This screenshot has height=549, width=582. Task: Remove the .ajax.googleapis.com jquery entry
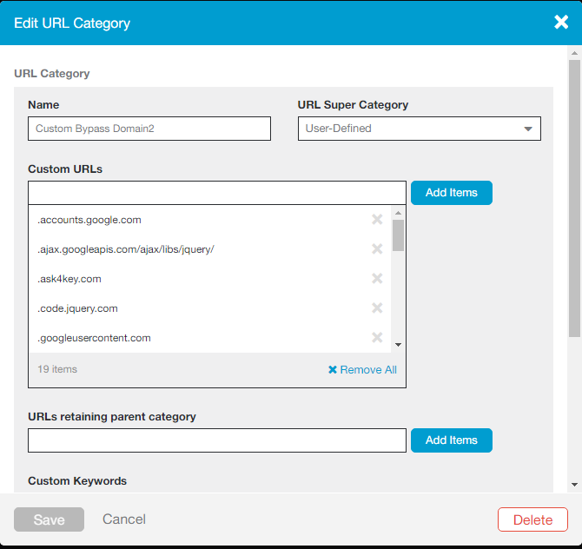click(377, 248)
